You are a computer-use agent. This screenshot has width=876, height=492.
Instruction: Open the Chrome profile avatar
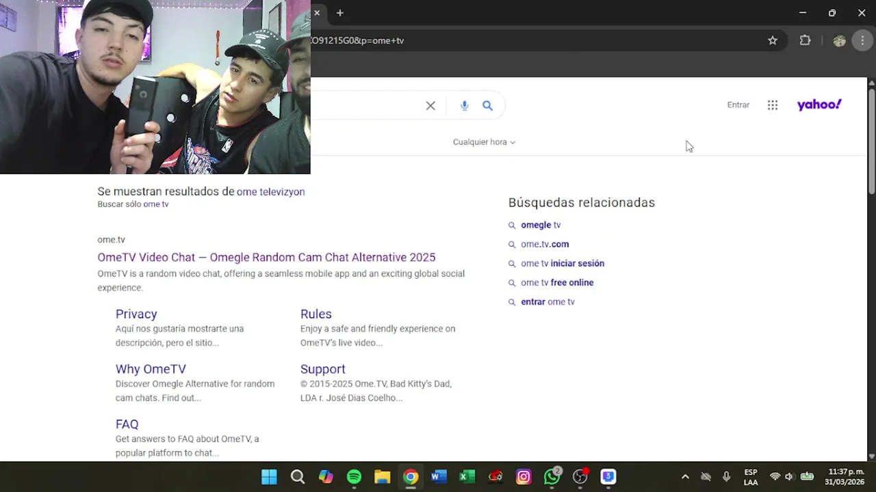coord(839,40)
